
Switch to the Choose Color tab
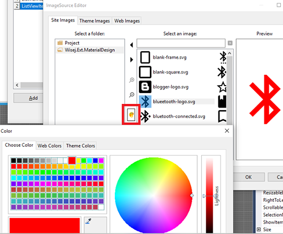pyautogui.click(x=19, y=145)
